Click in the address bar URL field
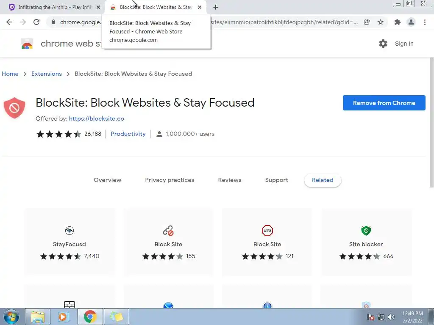 tap(209, 22)
